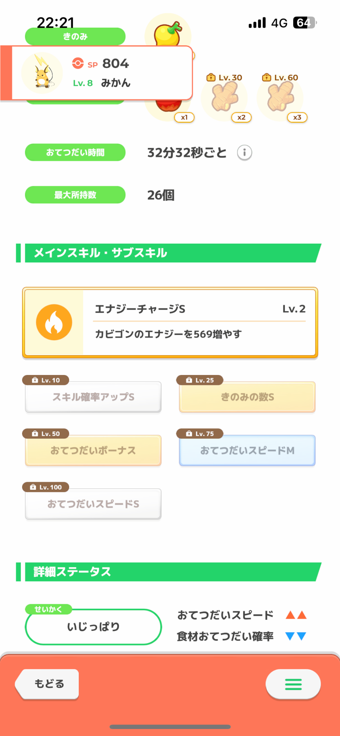340x736 pixels.
Task: Tap the Lv.60 locked ginger ingredient icon
Action: [x=280, y=97]
